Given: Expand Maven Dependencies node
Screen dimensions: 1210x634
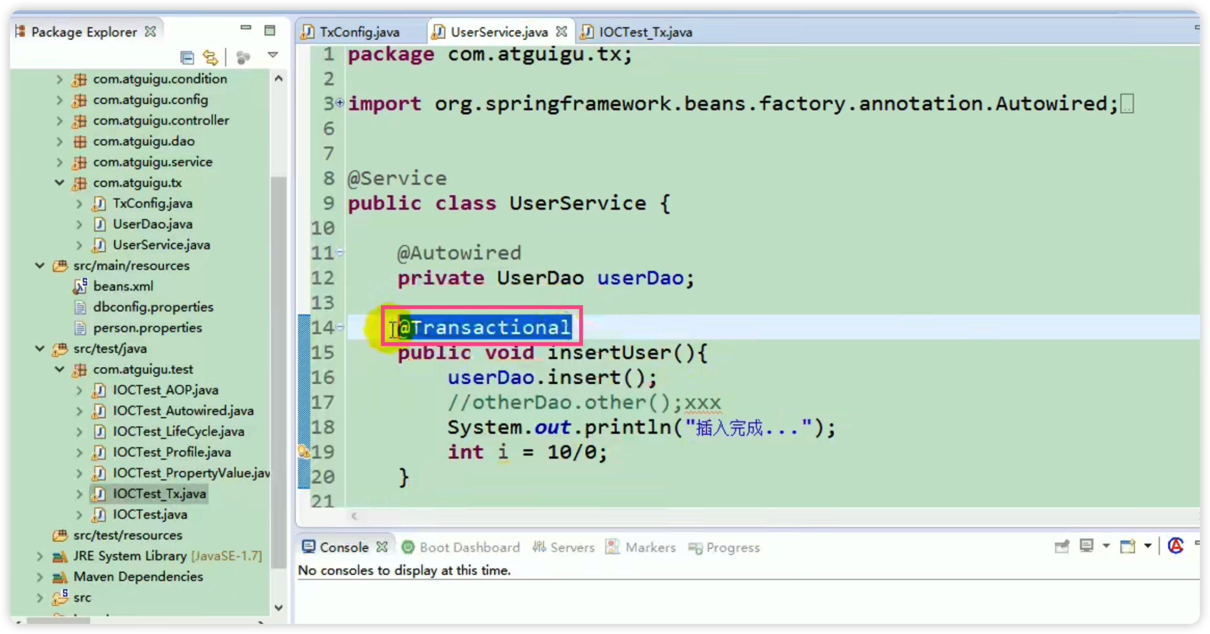Looking at the screenshot, I should [x=40, y=577].
